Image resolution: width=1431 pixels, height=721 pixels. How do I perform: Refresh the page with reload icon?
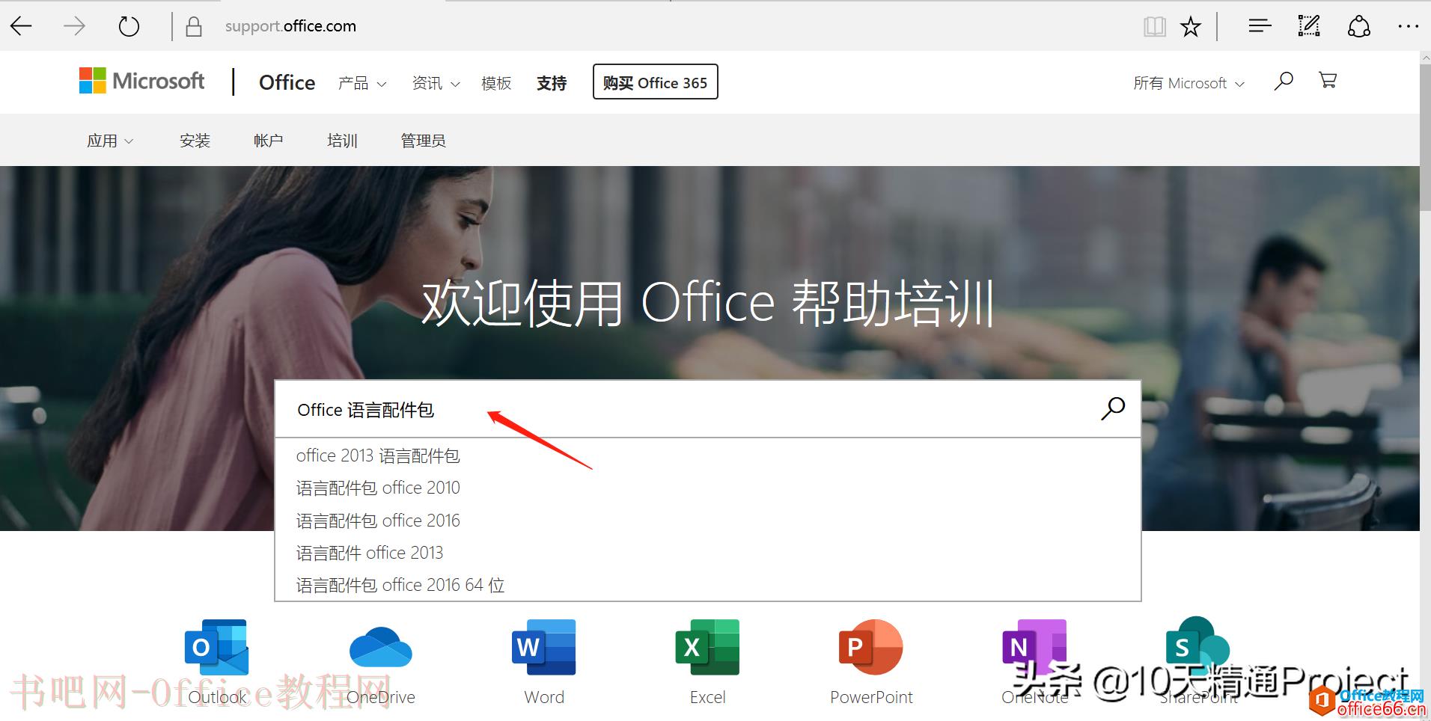129,27
